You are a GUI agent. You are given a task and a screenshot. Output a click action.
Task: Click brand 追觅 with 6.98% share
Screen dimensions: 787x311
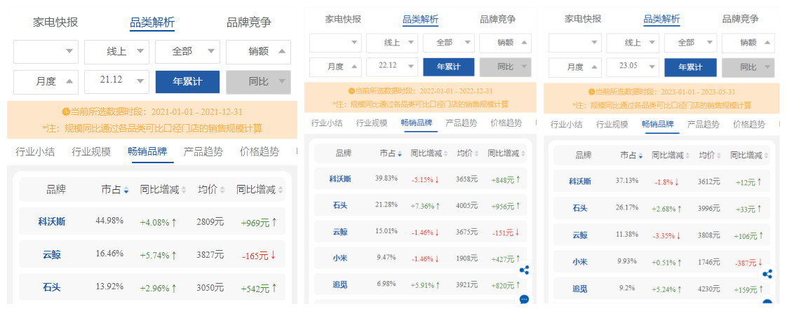[339, 285]
